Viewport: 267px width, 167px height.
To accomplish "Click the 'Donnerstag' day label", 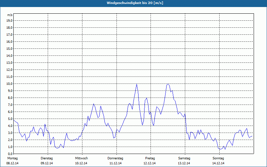I will 115,158.
